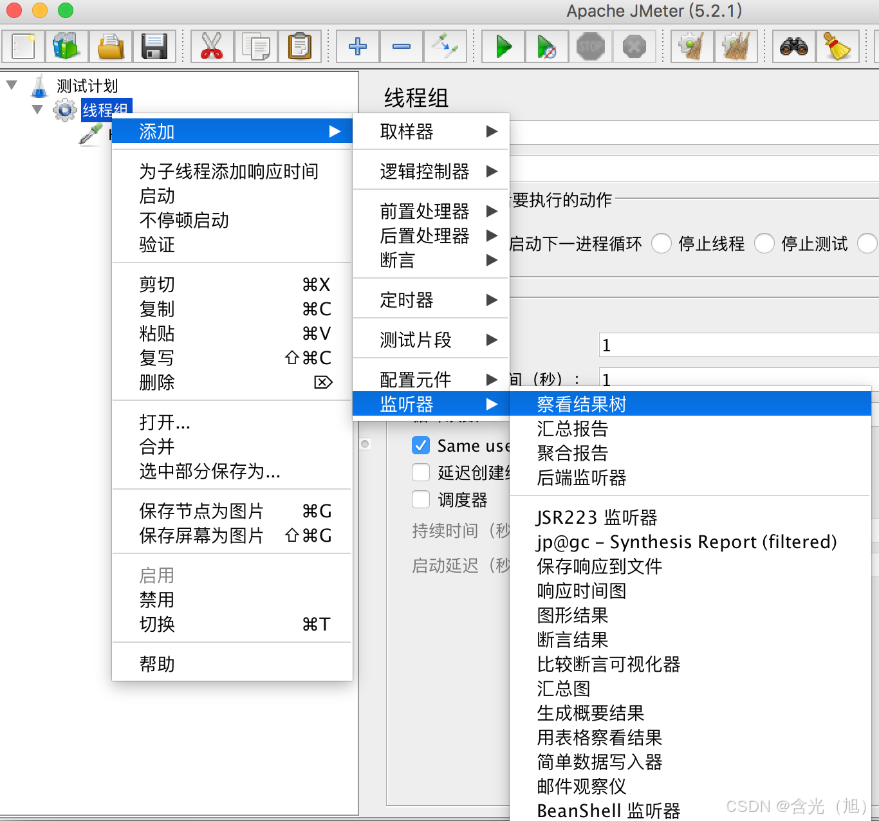
Task: Click the Toggle enable/disable arrows icon
Action: tap(445, 46)
